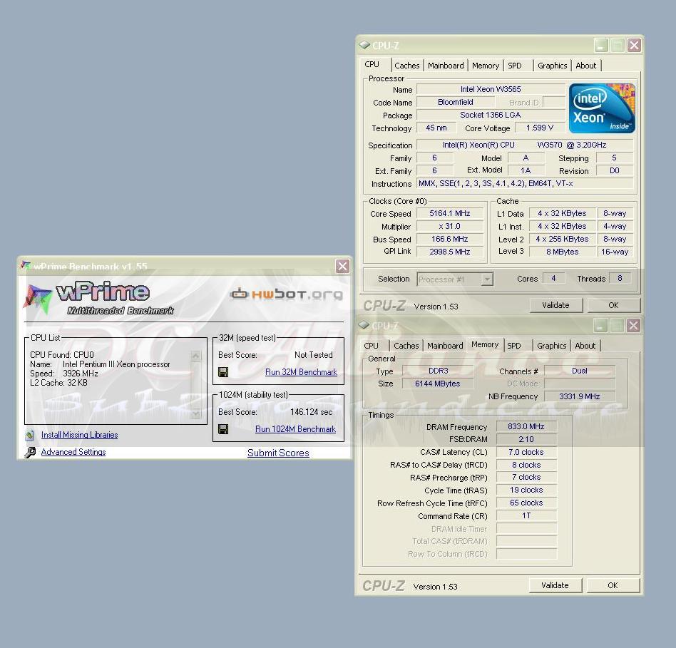Click the Core Voltage value 1.599 V

pyautogui.click(x=539, y=128)
